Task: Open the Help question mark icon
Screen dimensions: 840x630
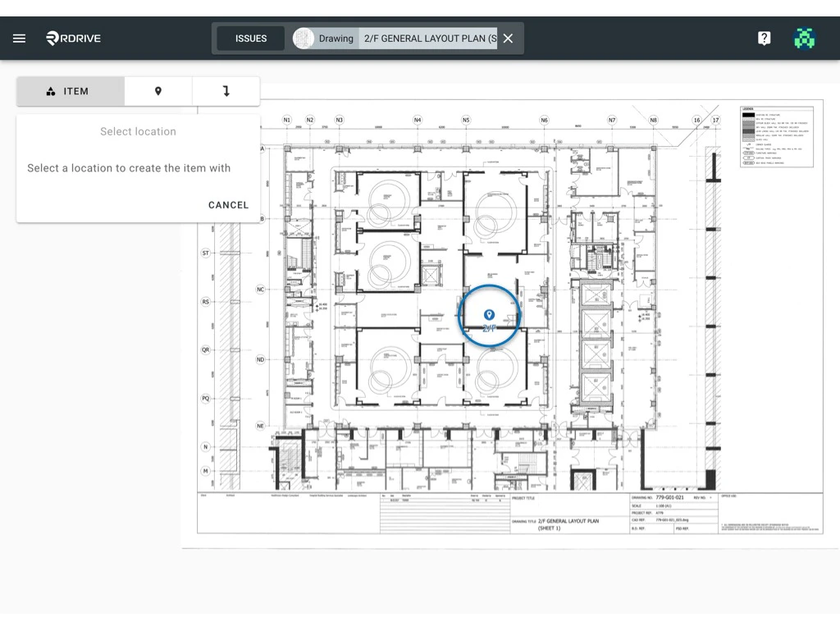Action: [764, 38]
